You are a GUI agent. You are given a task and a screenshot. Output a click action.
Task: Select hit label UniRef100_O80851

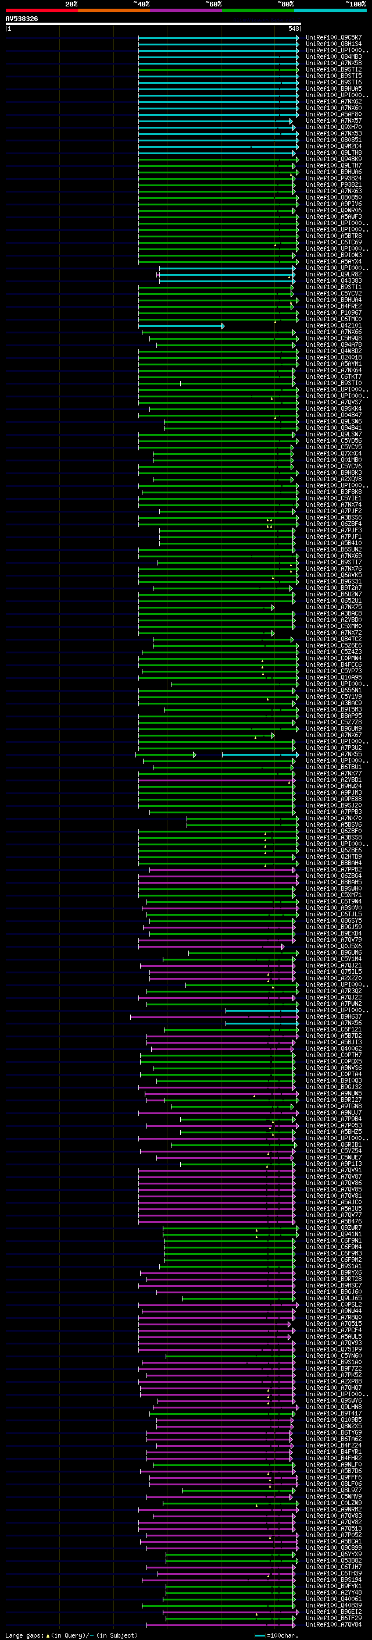pos(334,140)
